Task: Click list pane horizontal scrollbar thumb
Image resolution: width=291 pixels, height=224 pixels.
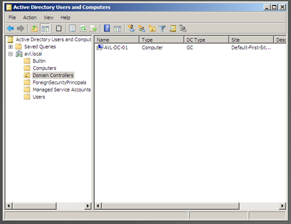Action: click(x=171, y=206)
